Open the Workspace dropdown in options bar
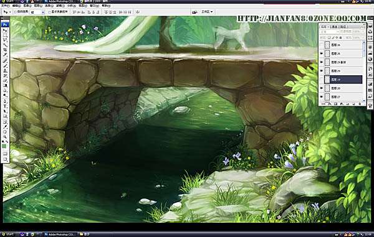The height and width of the screenshot is (237, 374). [x=207, y=12]
